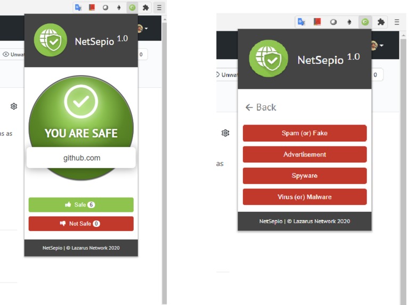The image size is (416, 305).
Task: Click Safe vote count badge 6
Action: [x=91, y=205]
